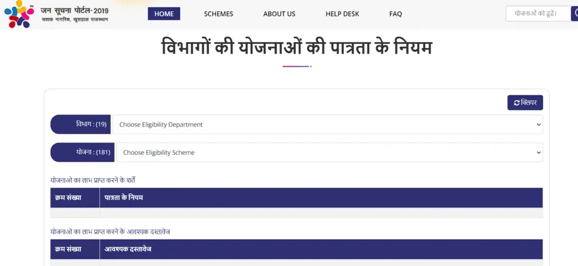Click योजनाओ का लाभ प्राप्त करने के शर्तें text
The image size is (578, 266).
[93, 180]
